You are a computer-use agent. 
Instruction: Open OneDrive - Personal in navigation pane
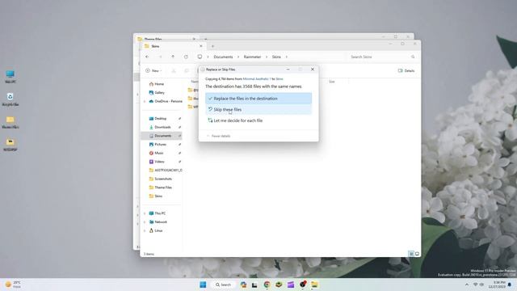[165, 101]
